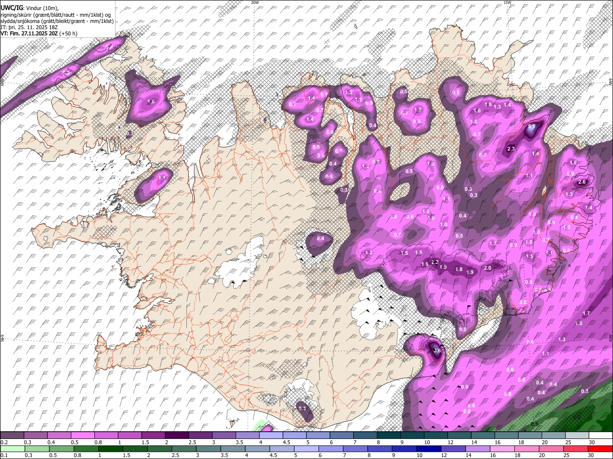Select the 12 swatch in the purple legend row
The image size is (613, 459).
[x=459, y=436]
